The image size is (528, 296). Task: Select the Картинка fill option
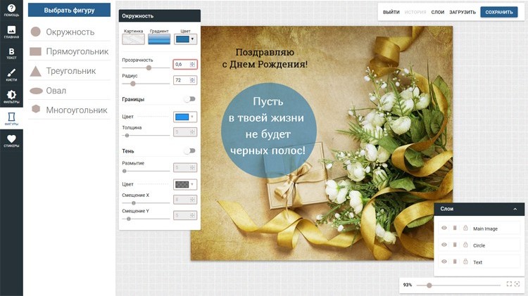point(133,39)
